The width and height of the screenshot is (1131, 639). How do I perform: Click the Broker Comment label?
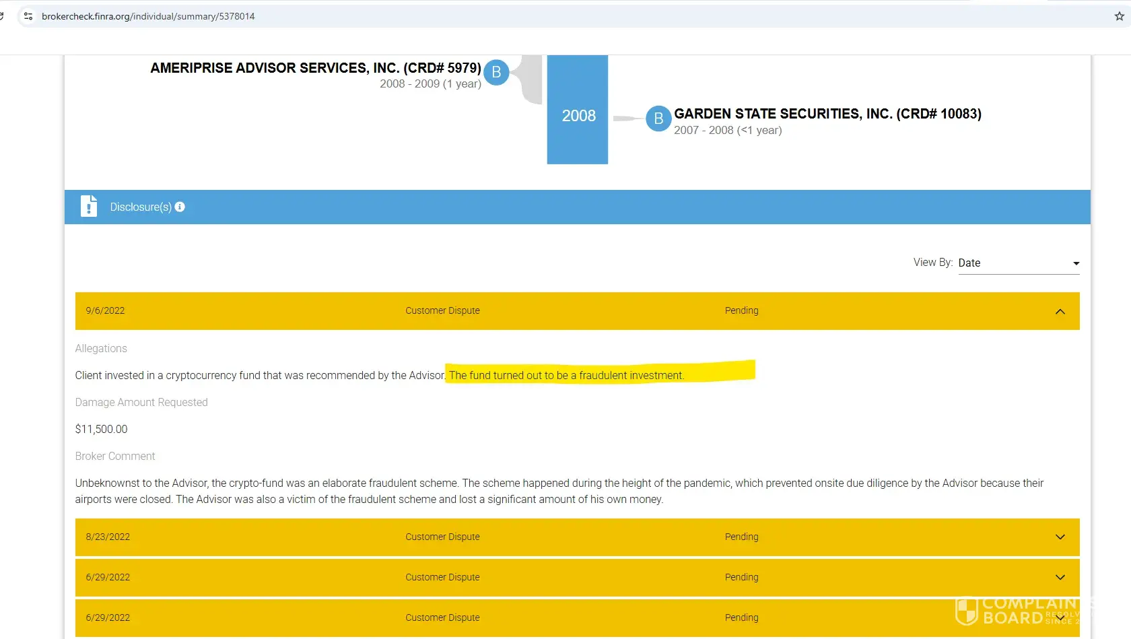click(115, 457)
